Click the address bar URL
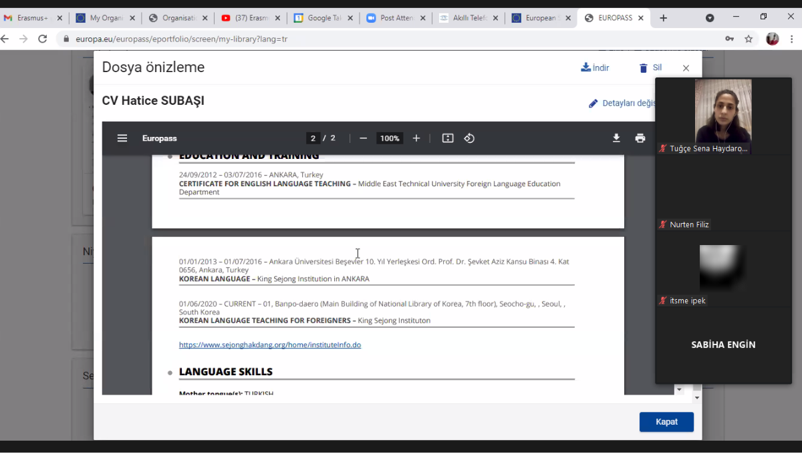802x454 pixels. tap(182, 39)
